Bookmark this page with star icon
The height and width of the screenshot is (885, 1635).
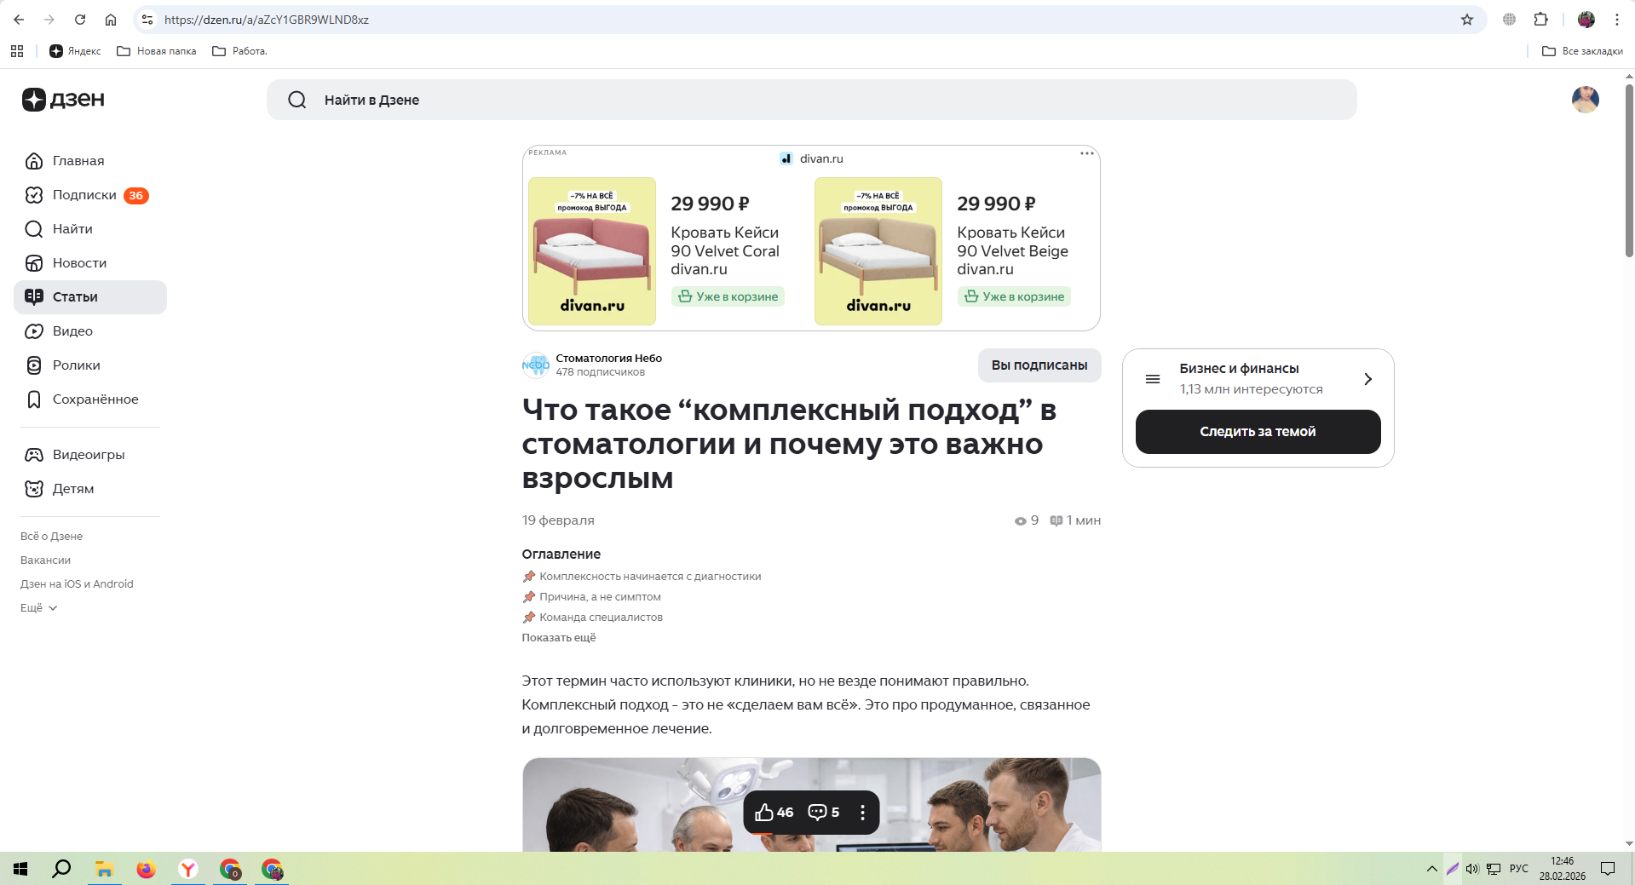(1466, 20)
